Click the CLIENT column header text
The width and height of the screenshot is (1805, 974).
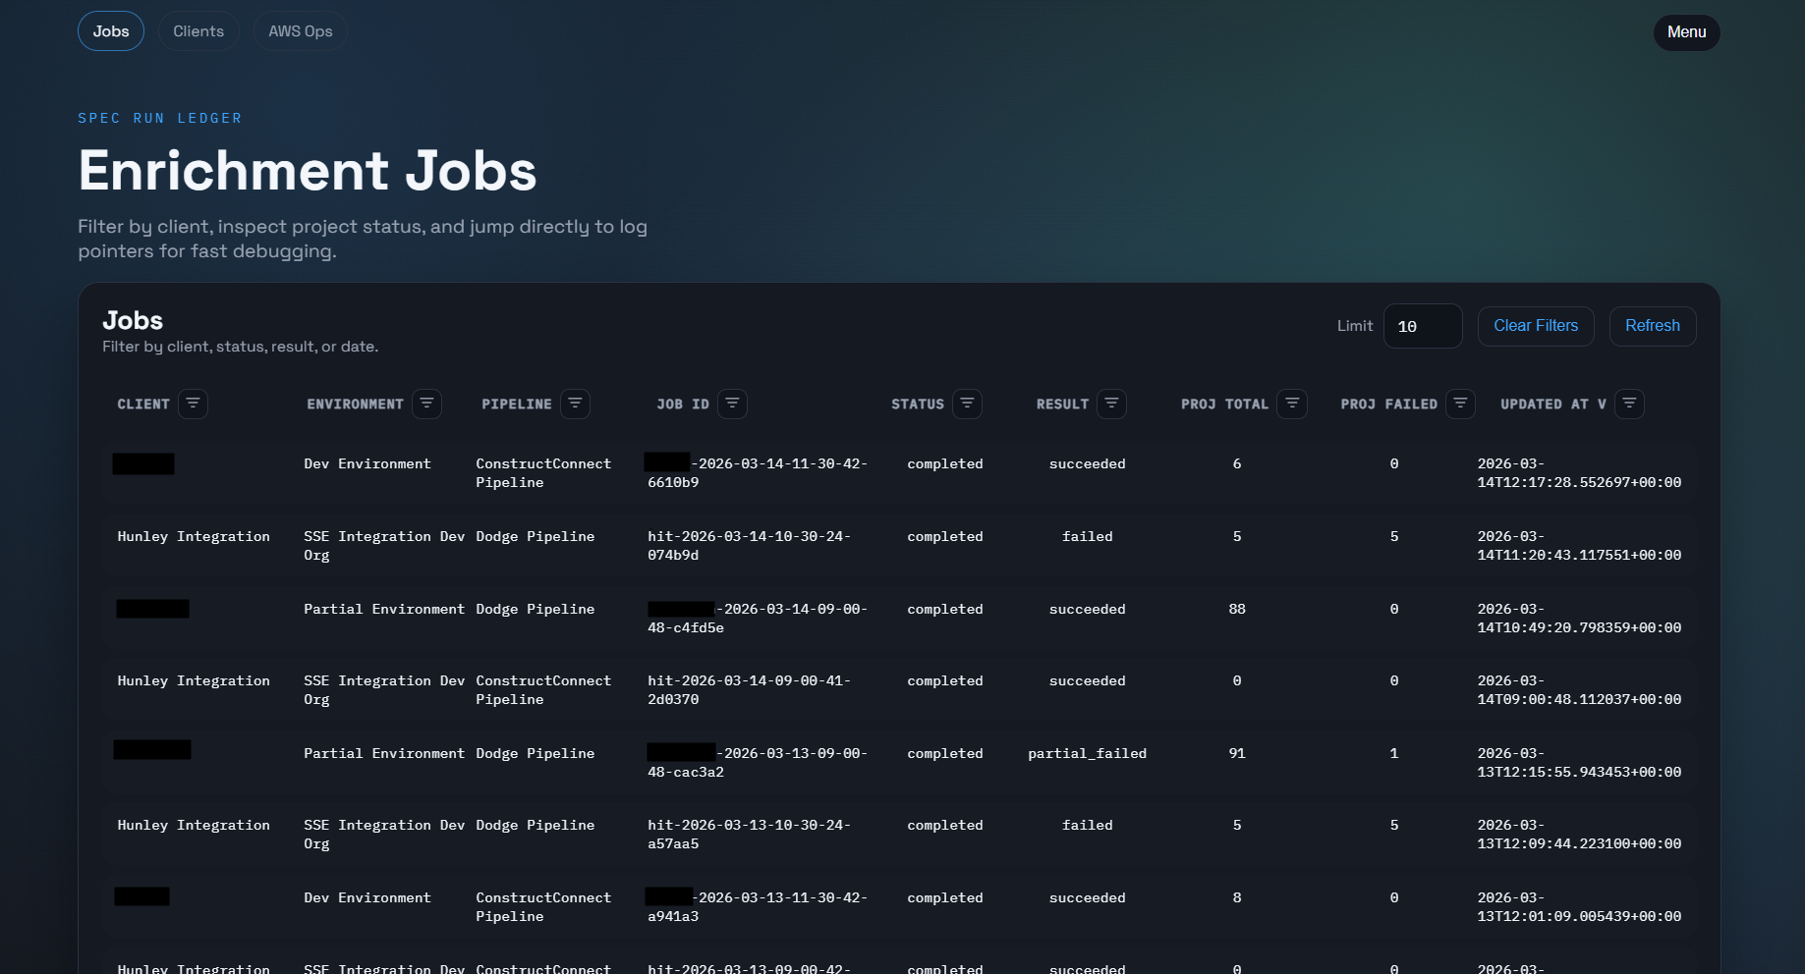pyautogui.click(x=143, y=405)
